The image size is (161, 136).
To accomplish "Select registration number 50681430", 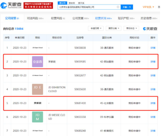I will pos(80,103).
